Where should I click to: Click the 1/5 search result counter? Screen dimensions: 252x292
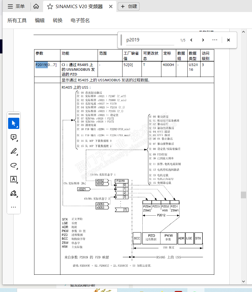[183, 40]
